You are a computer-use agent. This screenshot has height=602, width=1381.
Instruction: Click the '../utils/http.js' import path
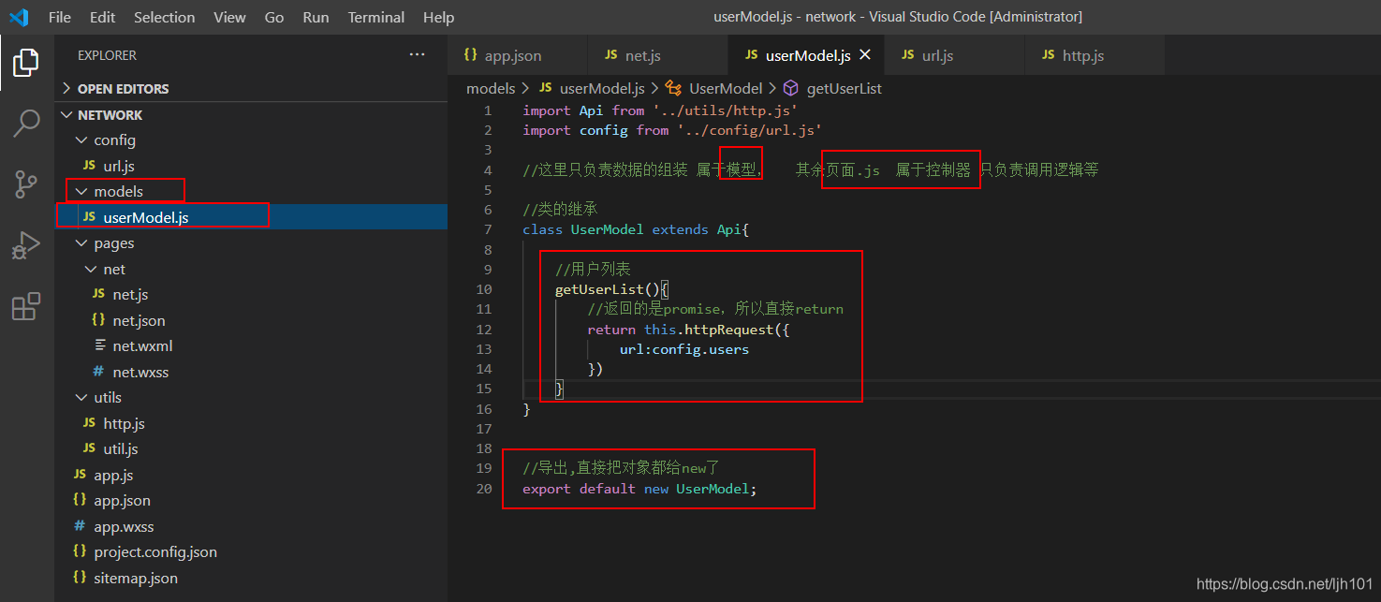725,110
